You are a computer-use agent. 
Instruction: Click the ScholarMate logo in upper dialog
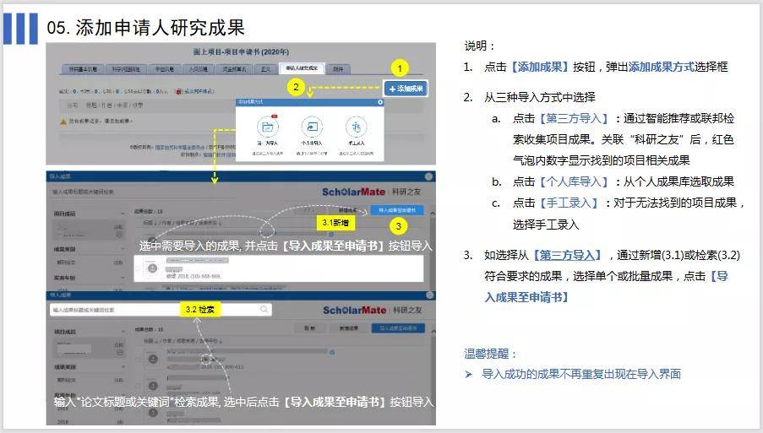click(354, 192)
